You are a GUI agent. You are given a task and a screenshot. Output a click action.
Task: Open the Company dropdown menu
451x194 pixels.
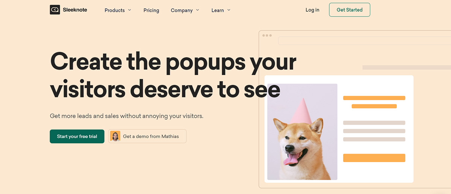[x=185, y=10]
